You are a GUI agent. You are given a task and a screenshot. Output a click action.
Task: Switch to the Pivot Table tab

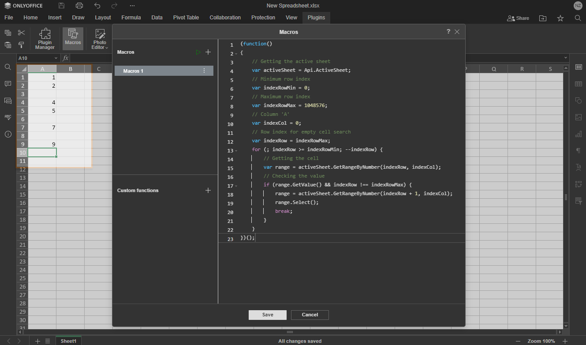tap(186, 18)
